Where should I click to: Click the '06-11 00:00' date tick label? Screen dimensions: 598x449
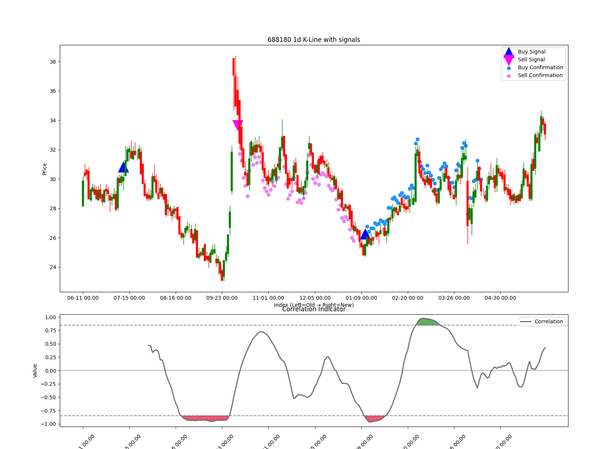click(x=83, y=298)
